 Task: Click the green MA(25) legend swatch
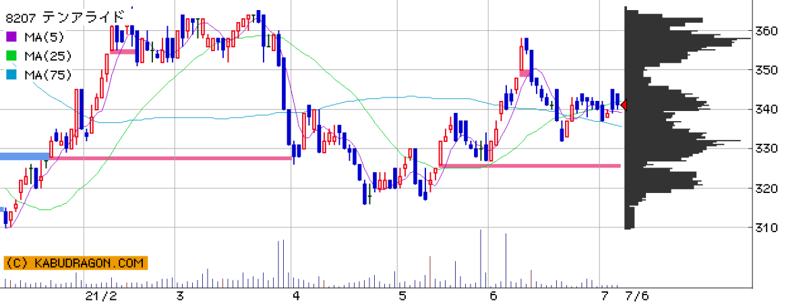click(x=13, y=56)
